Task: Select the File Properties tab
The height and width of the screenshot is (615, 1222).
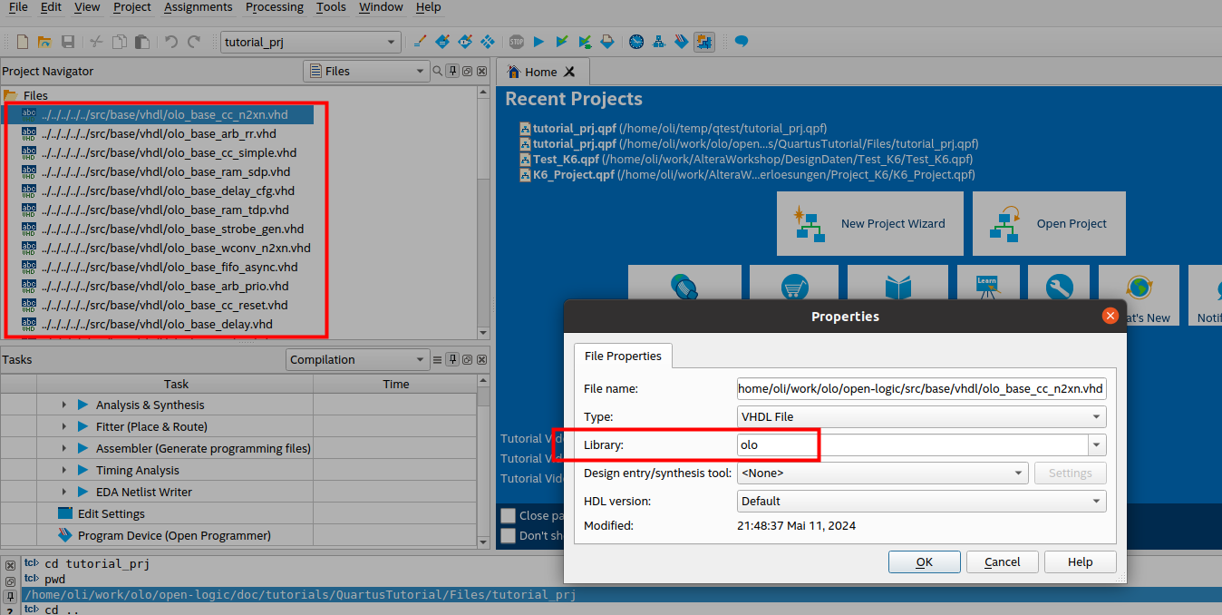Action: pos(623,356)
